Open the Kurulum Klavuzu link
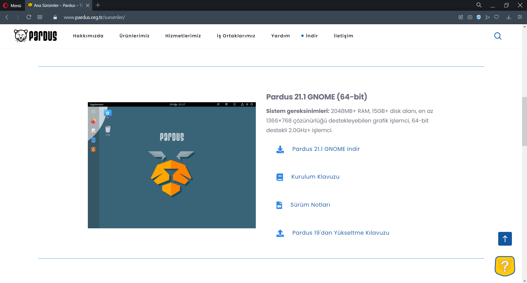 pyautogui.click(x=315, y=177)
